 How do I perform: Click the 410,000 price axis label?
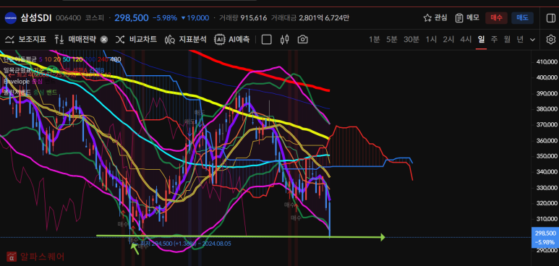click(547, 62)
